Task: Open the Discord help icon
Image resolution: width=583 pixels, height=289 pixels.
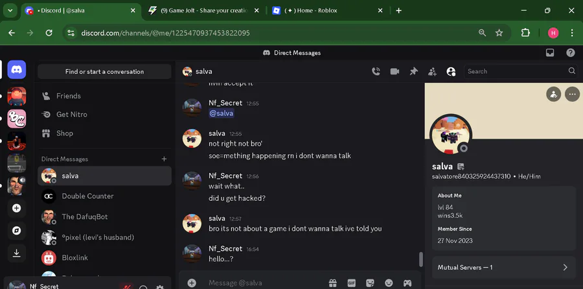Action: point(570,53)
